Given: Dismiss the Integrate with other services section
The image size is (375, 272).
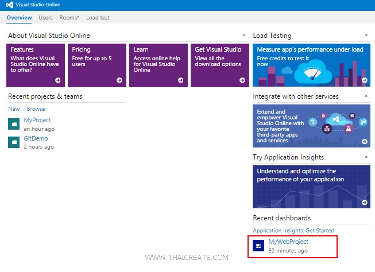Looking at the screenshot, I should [x=366, y=96].
